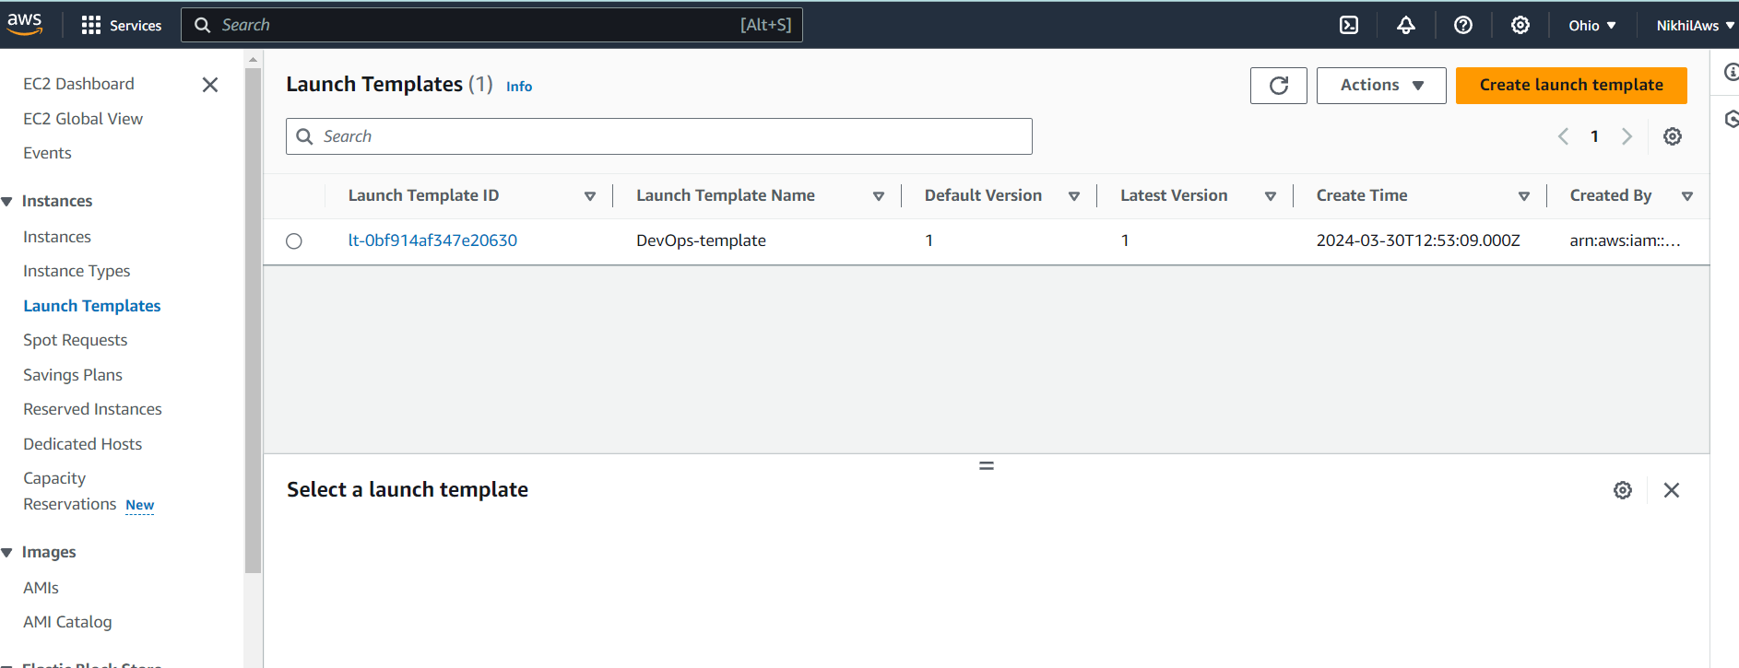Viewport: 1739px width, 668px height.
Task: Open the Actions dropdown
Action: click(x=1381, y=86)
